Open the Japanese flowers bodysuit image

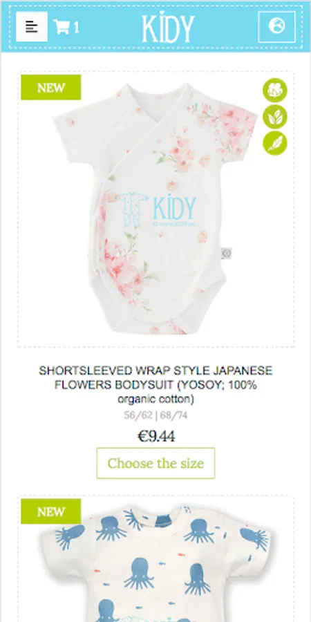155,209
